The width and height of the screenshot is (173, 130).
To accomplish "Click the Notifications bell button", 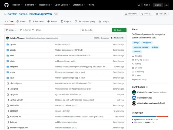I will [x=131, y=14].
